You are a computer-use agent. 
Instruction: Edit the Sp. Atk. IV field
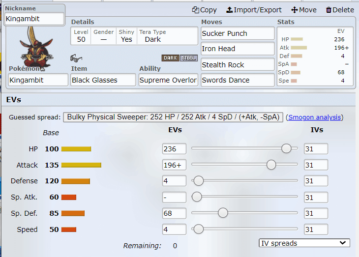[x=316, y=197]
